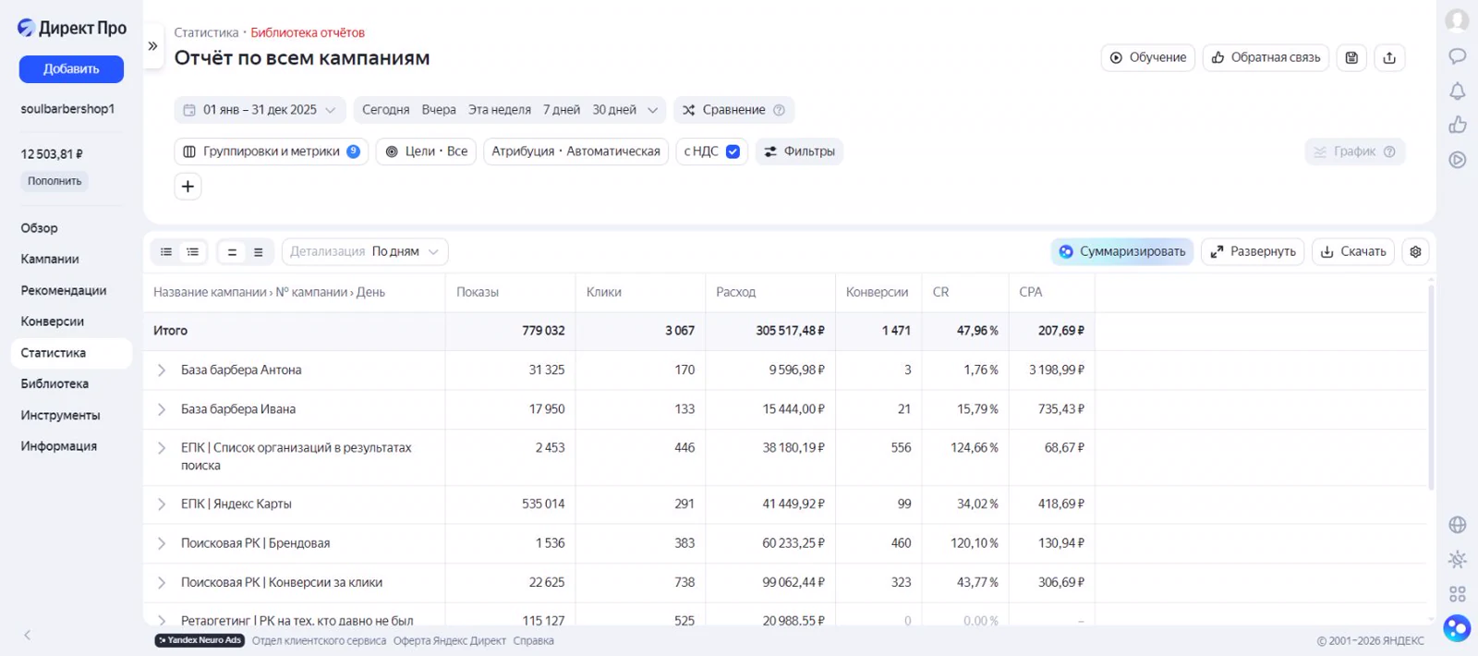The width and height of the screenshot is (1478, 656).
Task: Click the plus icon to add block
Action: (x=188, y=187)
